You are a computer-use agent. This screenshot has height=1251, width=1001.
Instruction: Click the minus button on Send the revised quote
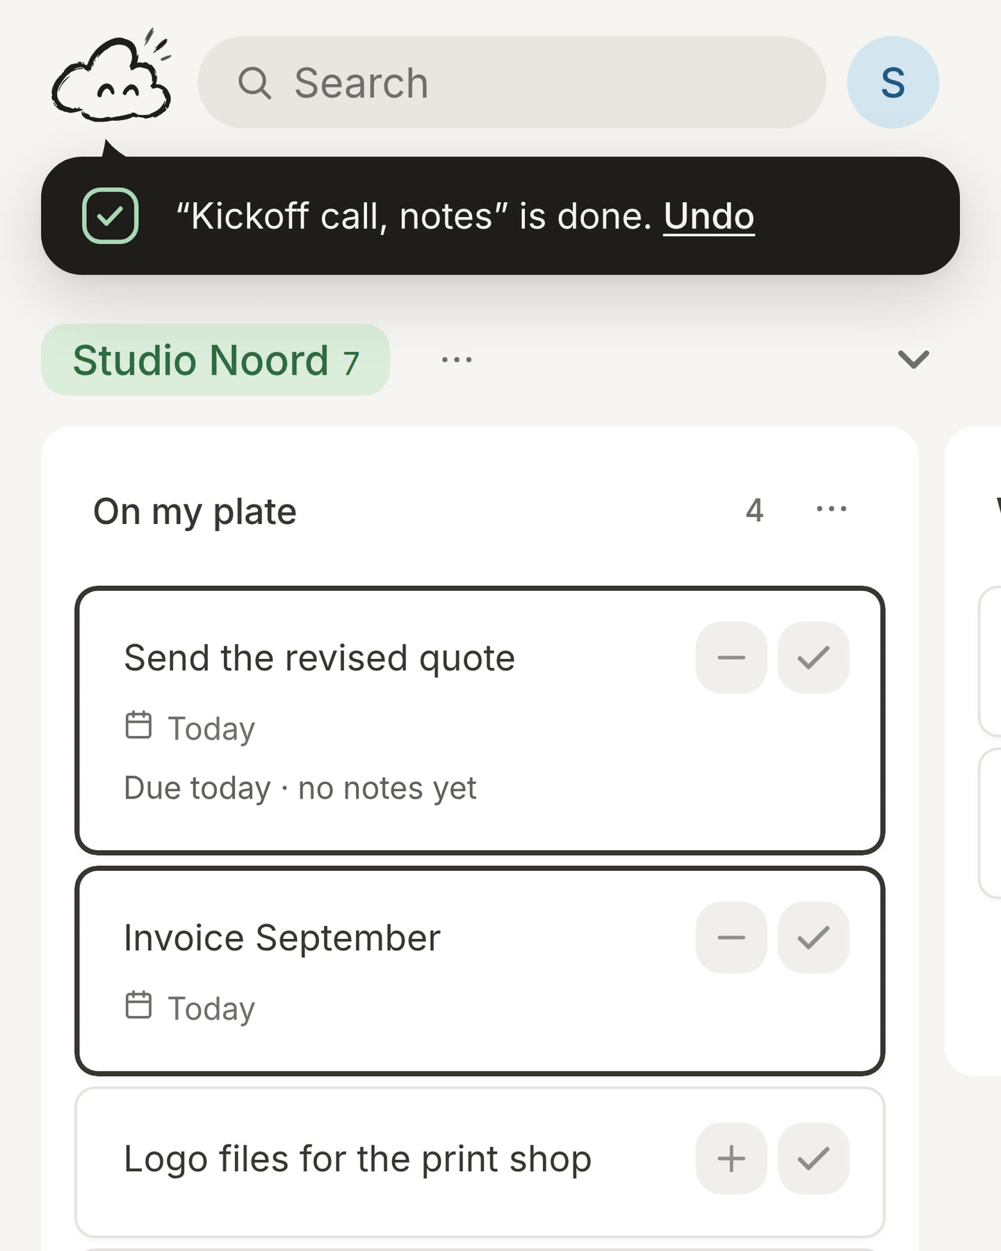[731, 657]
